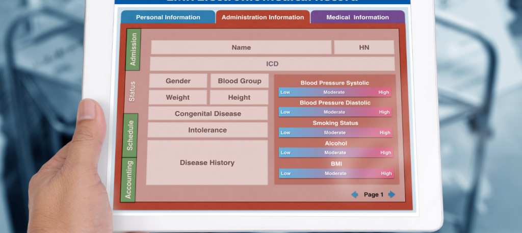Screen dimensions: 522x233
Task: Click the Name input field
Action: (241, 47)
